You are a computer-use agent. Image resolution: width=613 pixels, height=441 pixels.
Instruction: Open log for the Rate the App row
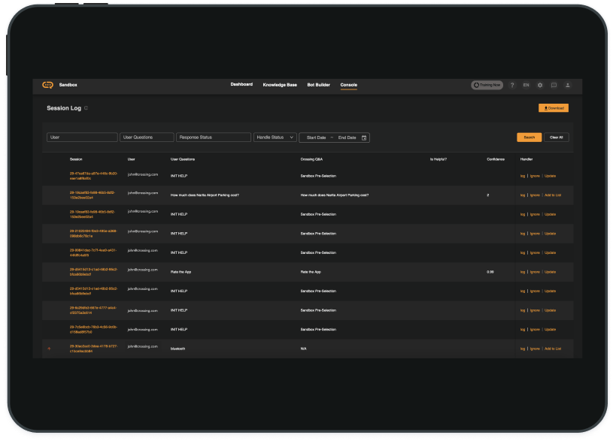[x=523, y=272]
